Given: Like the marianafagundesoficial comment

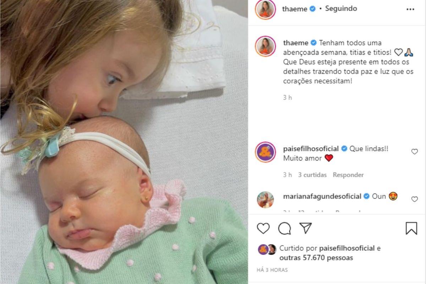Looking at the screenshot, I should (414, 199).
